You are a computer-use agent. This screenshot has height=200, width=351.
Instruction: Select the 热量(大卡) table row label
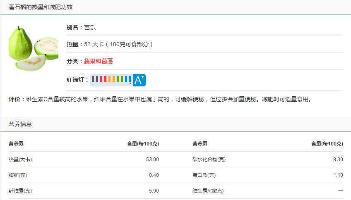(20, 160)
